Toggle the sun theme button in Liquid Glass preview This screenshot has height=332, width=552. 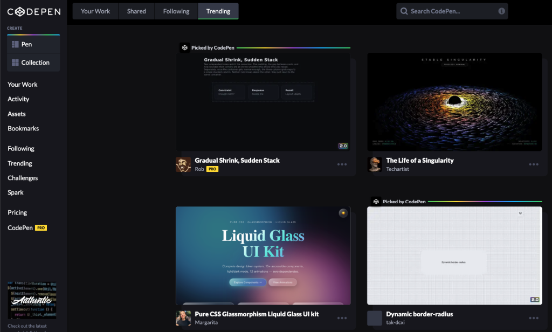point(343,213)
